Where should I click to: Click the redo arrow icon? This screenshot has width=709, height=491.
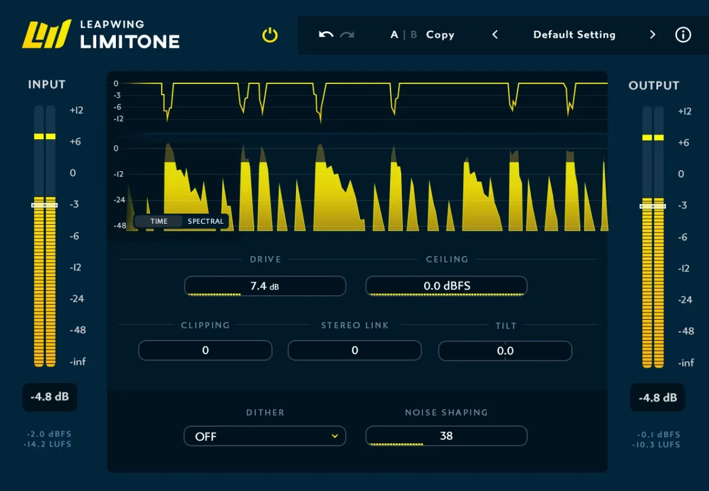click(347, 35)
